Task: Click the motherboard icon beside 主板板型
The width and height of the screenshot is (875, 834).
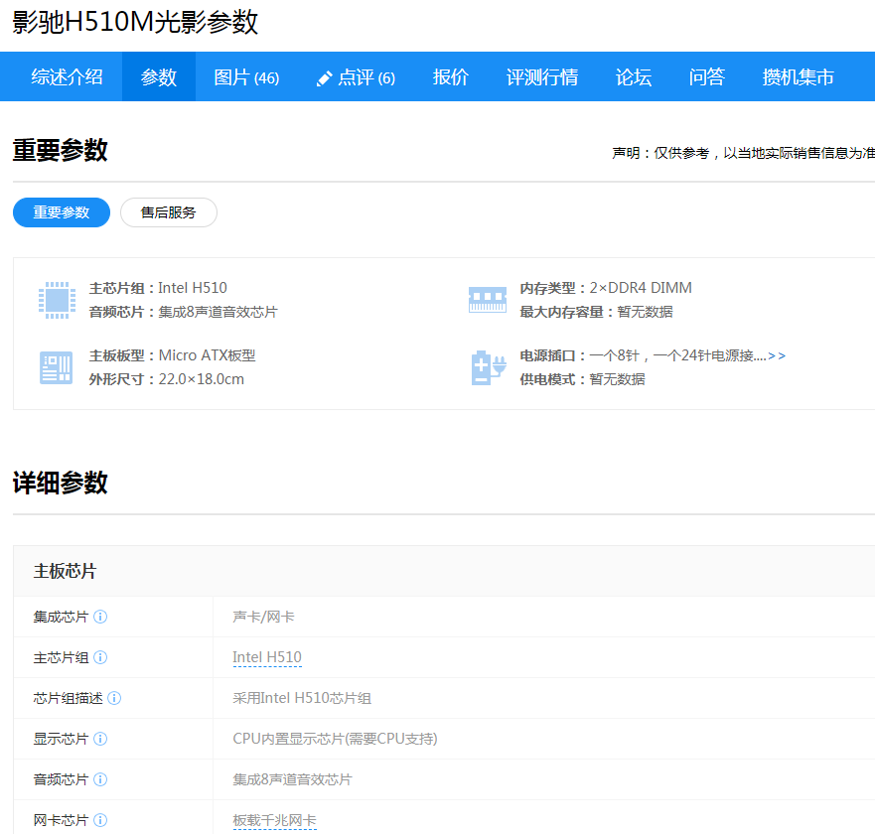Action: 56,367
